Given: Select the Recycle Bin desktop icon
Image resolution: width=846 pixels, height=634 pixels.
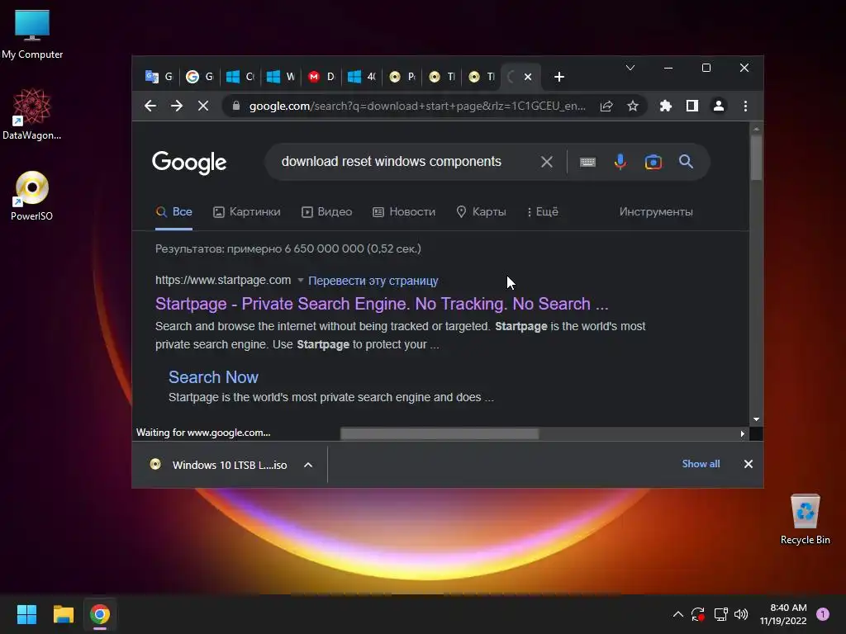Looking at the screenshot, I should (x=805, y=519).
